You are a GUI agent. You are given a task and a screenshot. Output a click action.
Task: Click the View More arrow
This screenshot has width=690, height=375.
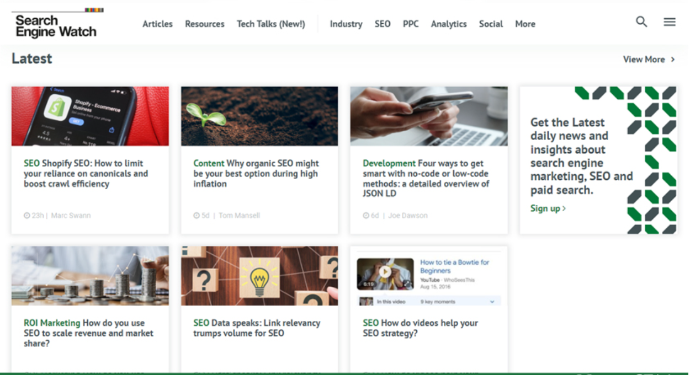672,59
